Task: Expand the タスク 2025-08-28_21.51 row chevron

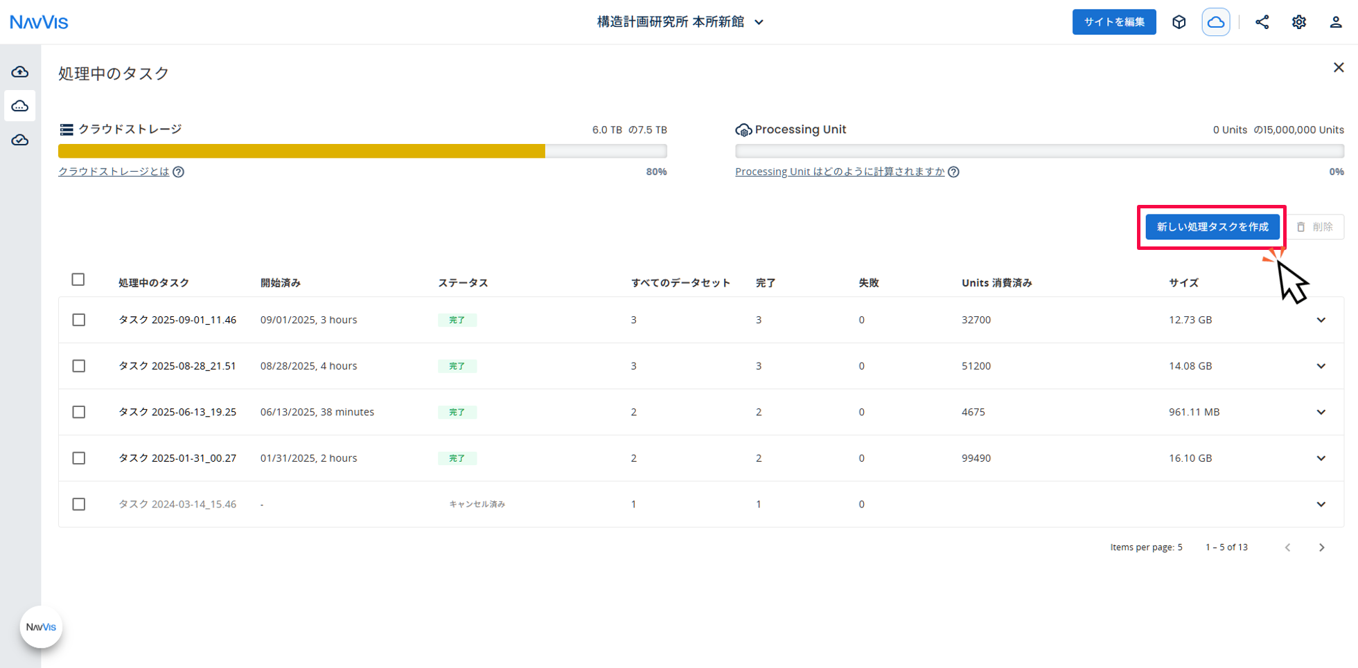Action: click(1321, 366)
